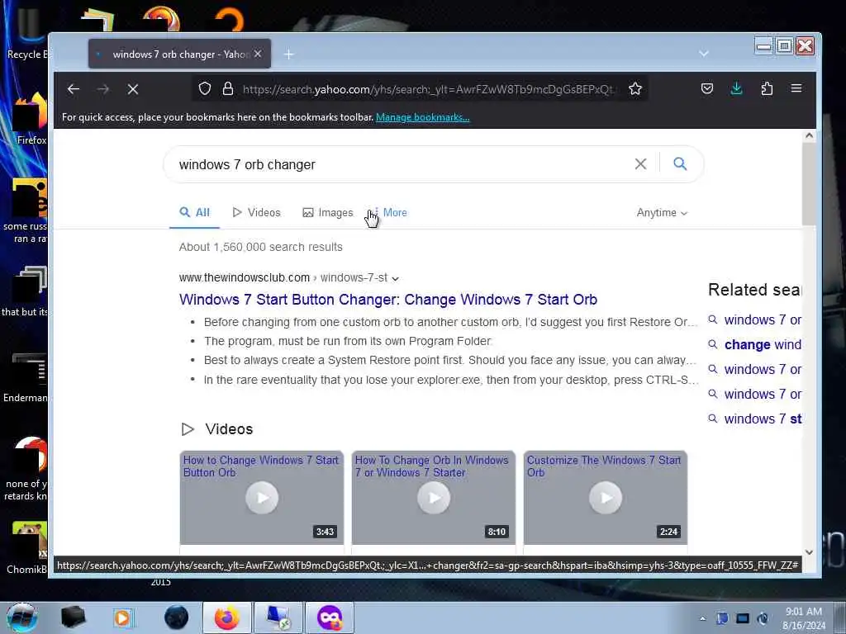Open 'Windows 7 Start Button Changer' result link
The image size is (846, 634).
(x=388, y=299)
